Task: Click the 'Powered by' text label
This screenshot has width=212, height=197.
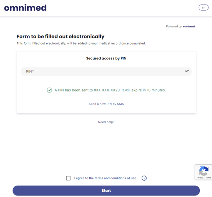Action: [x=174, y=26]
